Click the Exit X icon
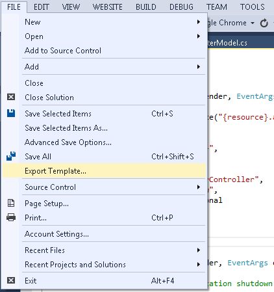274x292 pixels. tap(11, 280)
